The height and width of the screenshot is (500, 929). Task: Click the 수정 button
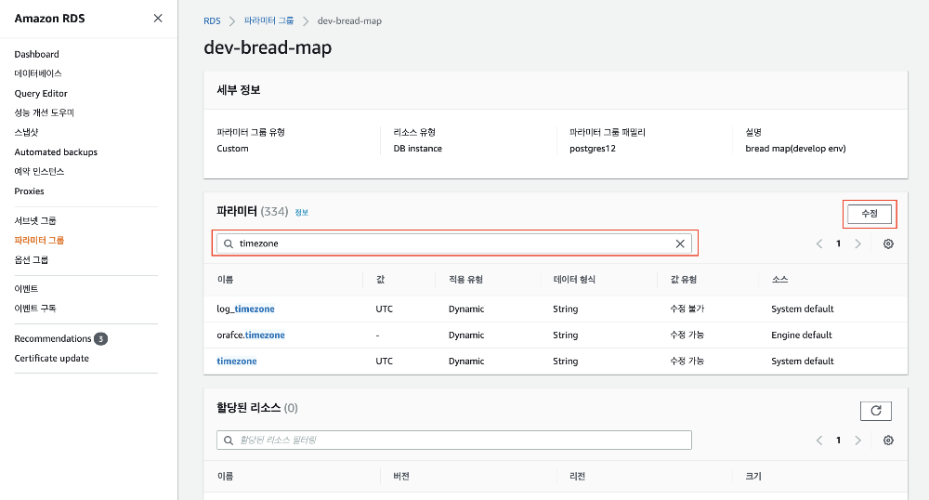pos(870,214)
